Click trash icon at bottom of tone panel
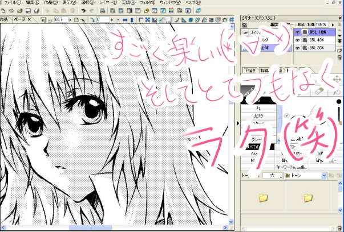This screenshot has height=232, width=344. pyautogui.click(x=340, y=229)
